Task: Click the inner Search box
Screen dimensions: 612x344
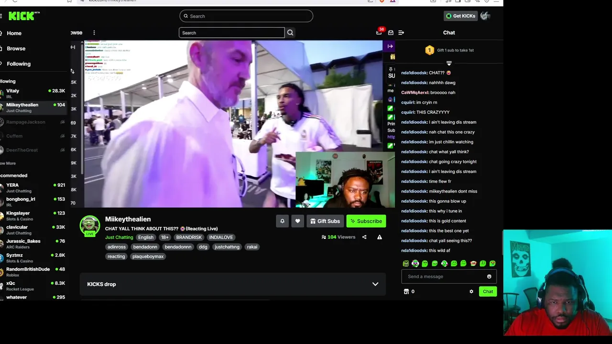Action: click(232, 32)
